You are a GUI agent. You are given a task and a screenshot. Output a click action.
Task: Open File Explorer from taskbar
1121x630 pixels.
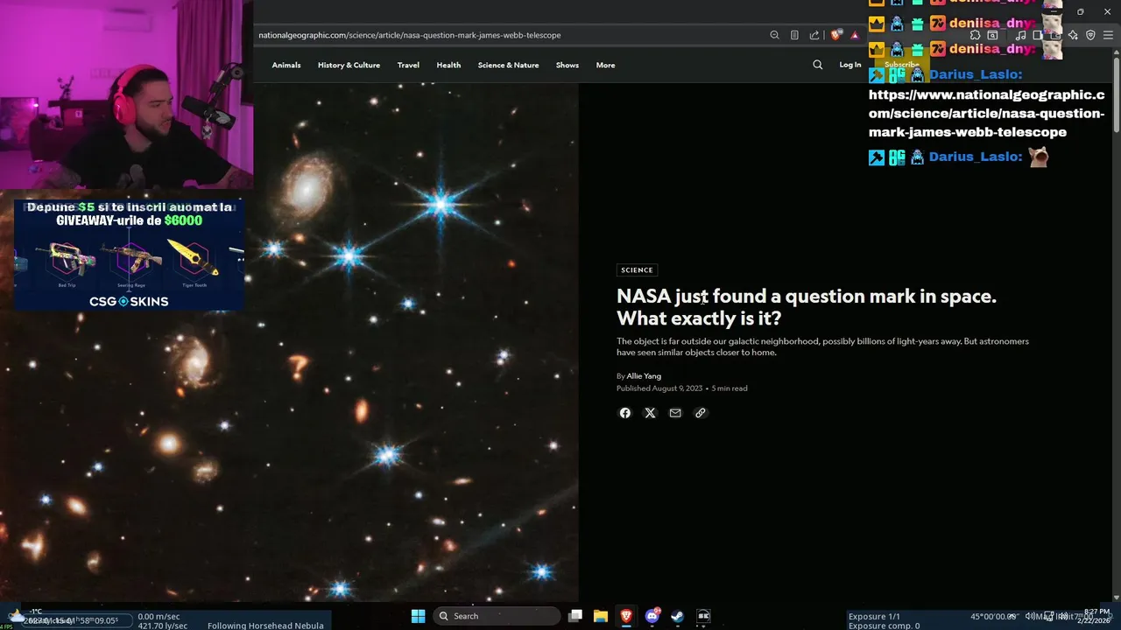tap(601, 616)
